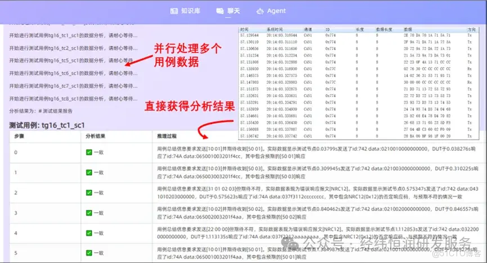This screenshot has height=263, width=487.
Task: Select trace timestamp 57.151875
Action: click(x=249, y=89)
